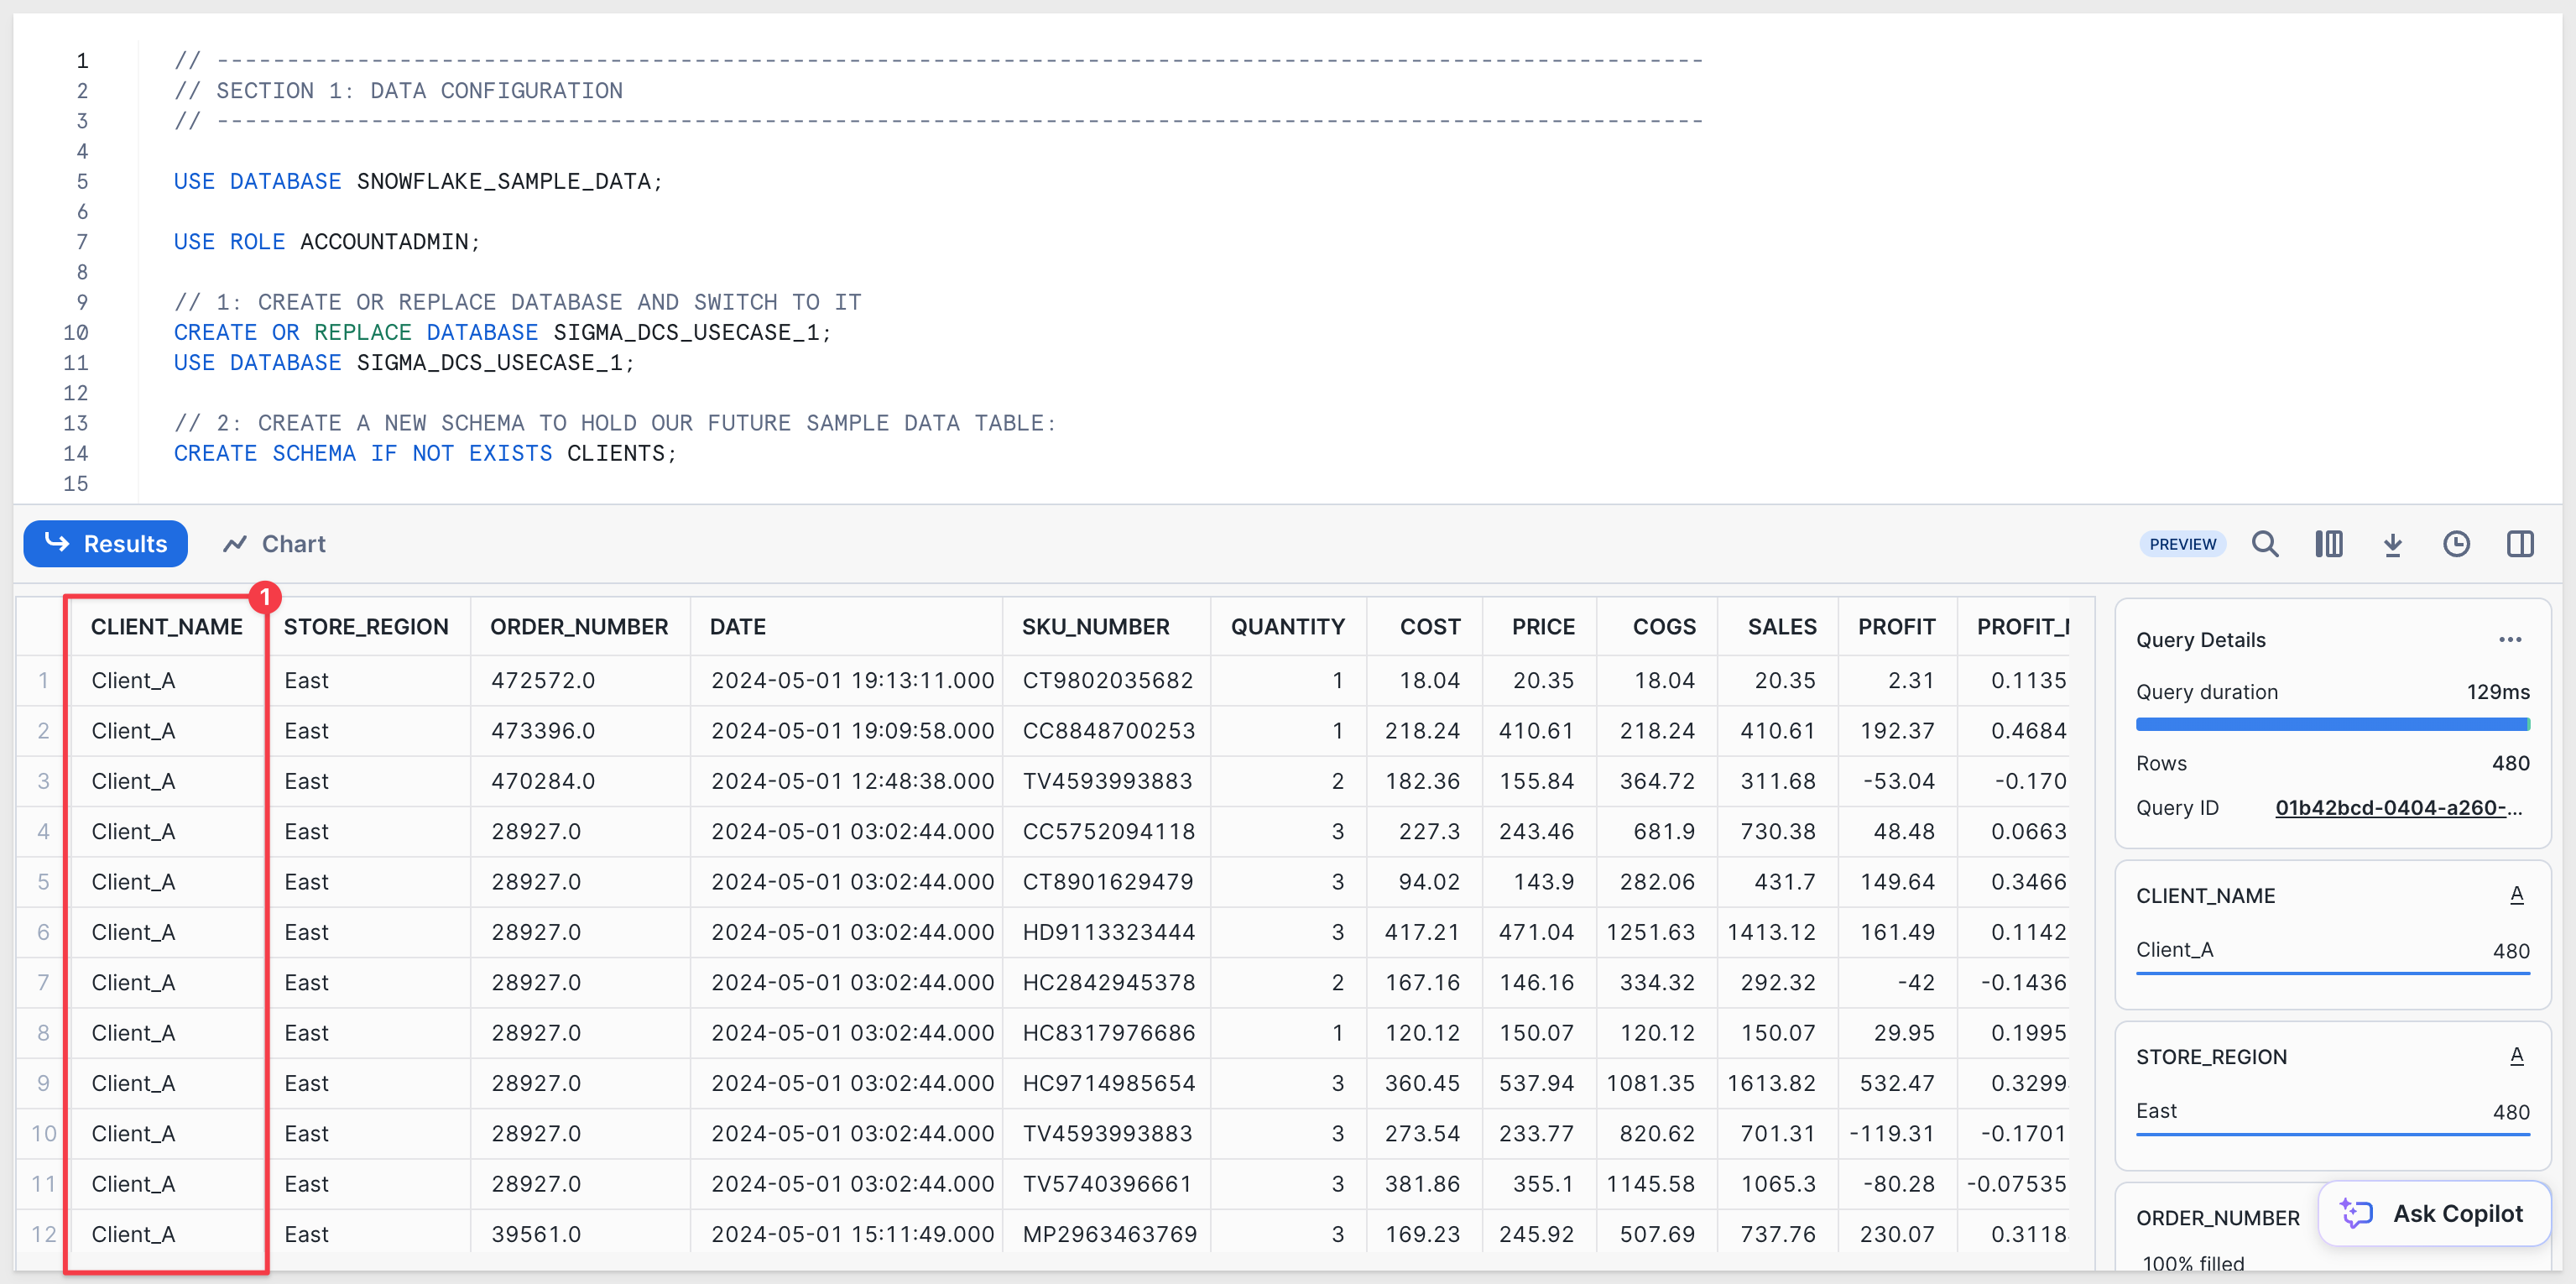Image resolution: width=2576 pixels, height=1284 pixels.
Task: Open the Query ID link
Action: [x=2398, y=807]
